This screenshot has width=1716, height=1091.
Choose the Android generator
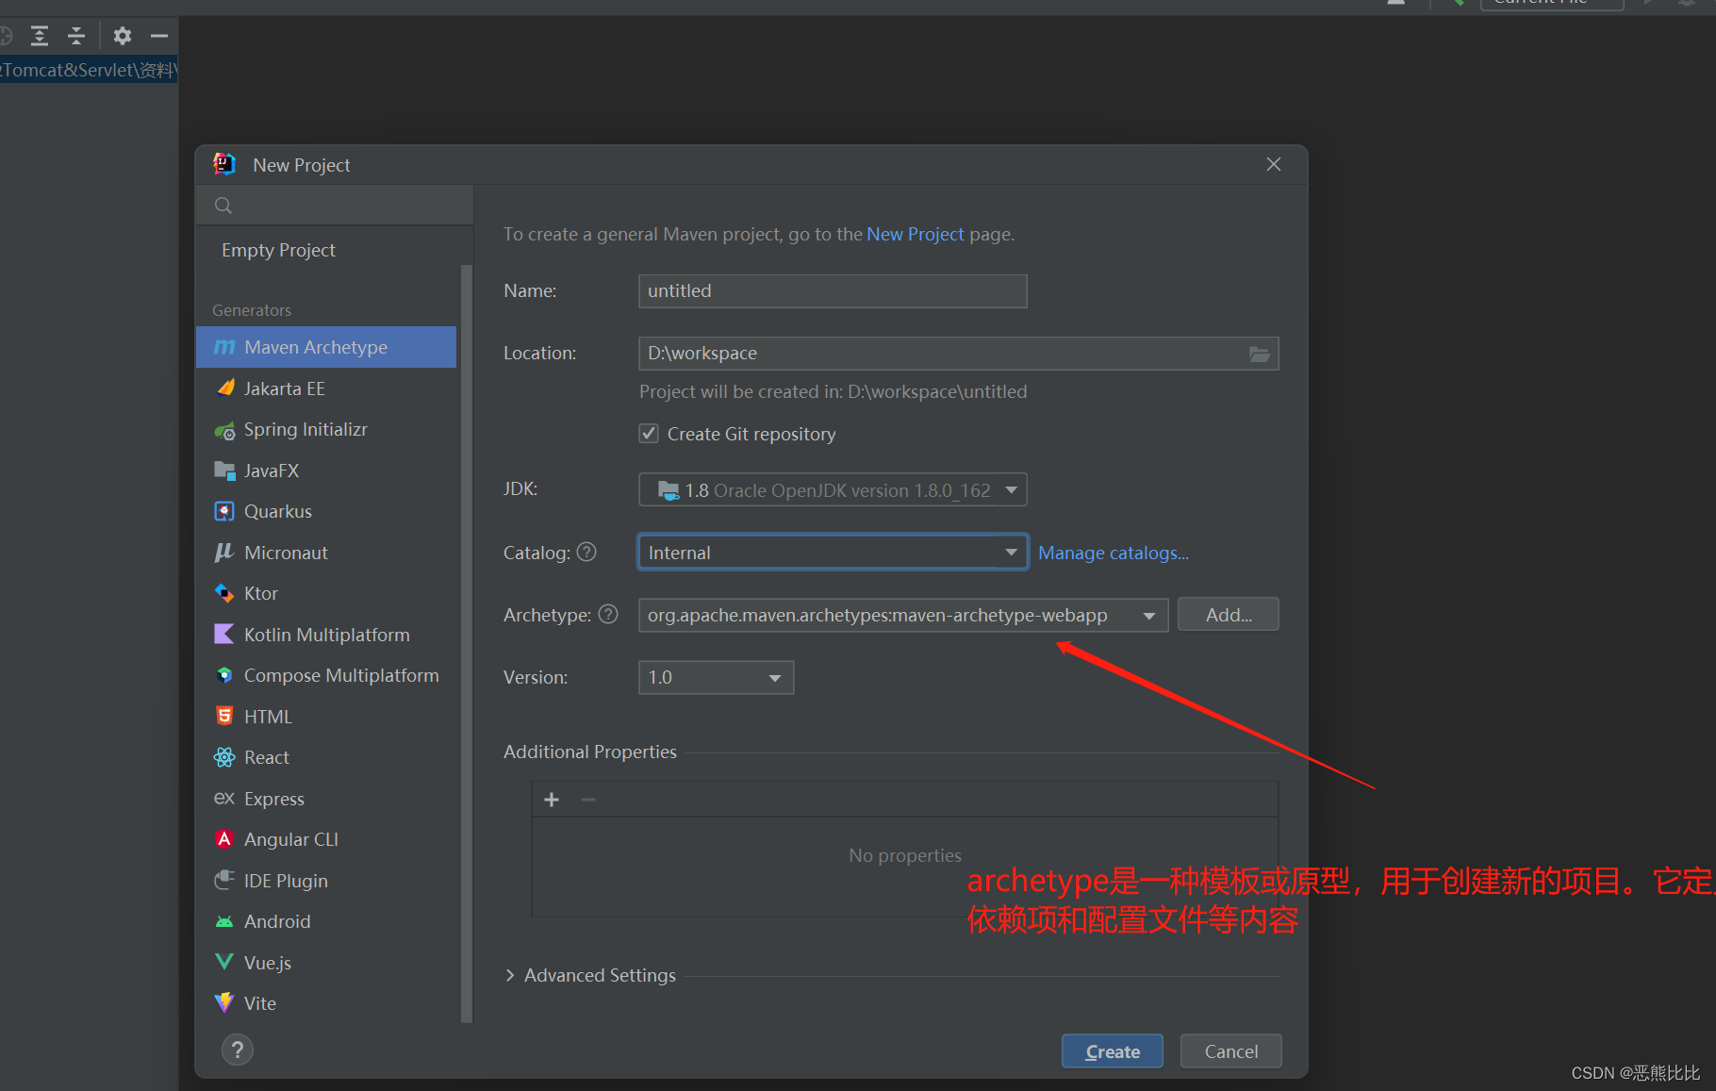pyautogui.click(x=326, y=921)
